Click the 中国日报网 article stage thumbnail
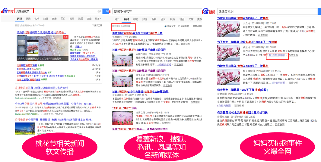Image resolution: width=321 pixels, height=162 pixels. (123, 59)
